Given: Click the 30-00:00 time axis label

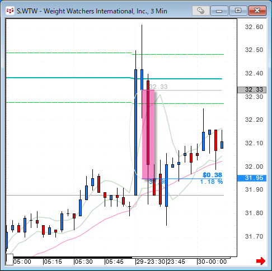Looking at the screenshot, I should [x=212, y=262].
